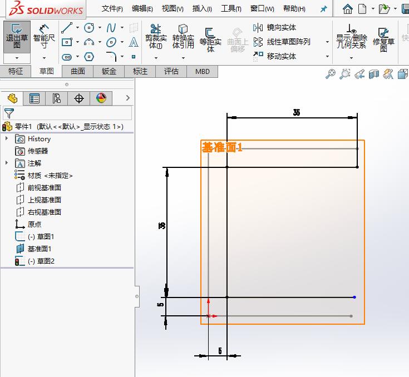Open the Line tool dropdown arrow
Screen dimensions: 409x377
click(x=77, y=28)
